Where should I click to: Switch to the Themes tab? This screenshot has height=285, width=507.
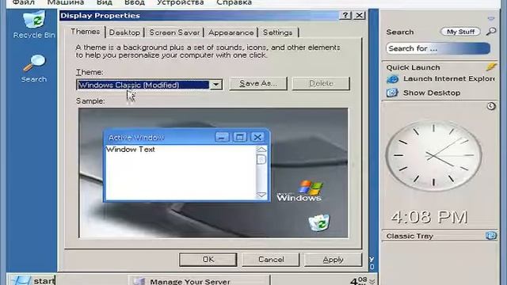click(85, 32)
